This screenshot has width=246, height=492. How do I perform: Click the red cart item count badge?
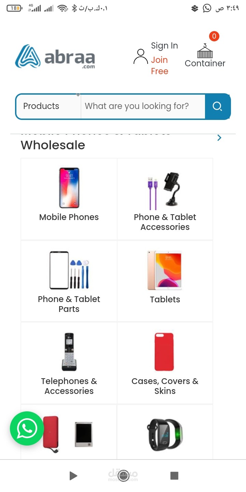(x=214, y=36)
